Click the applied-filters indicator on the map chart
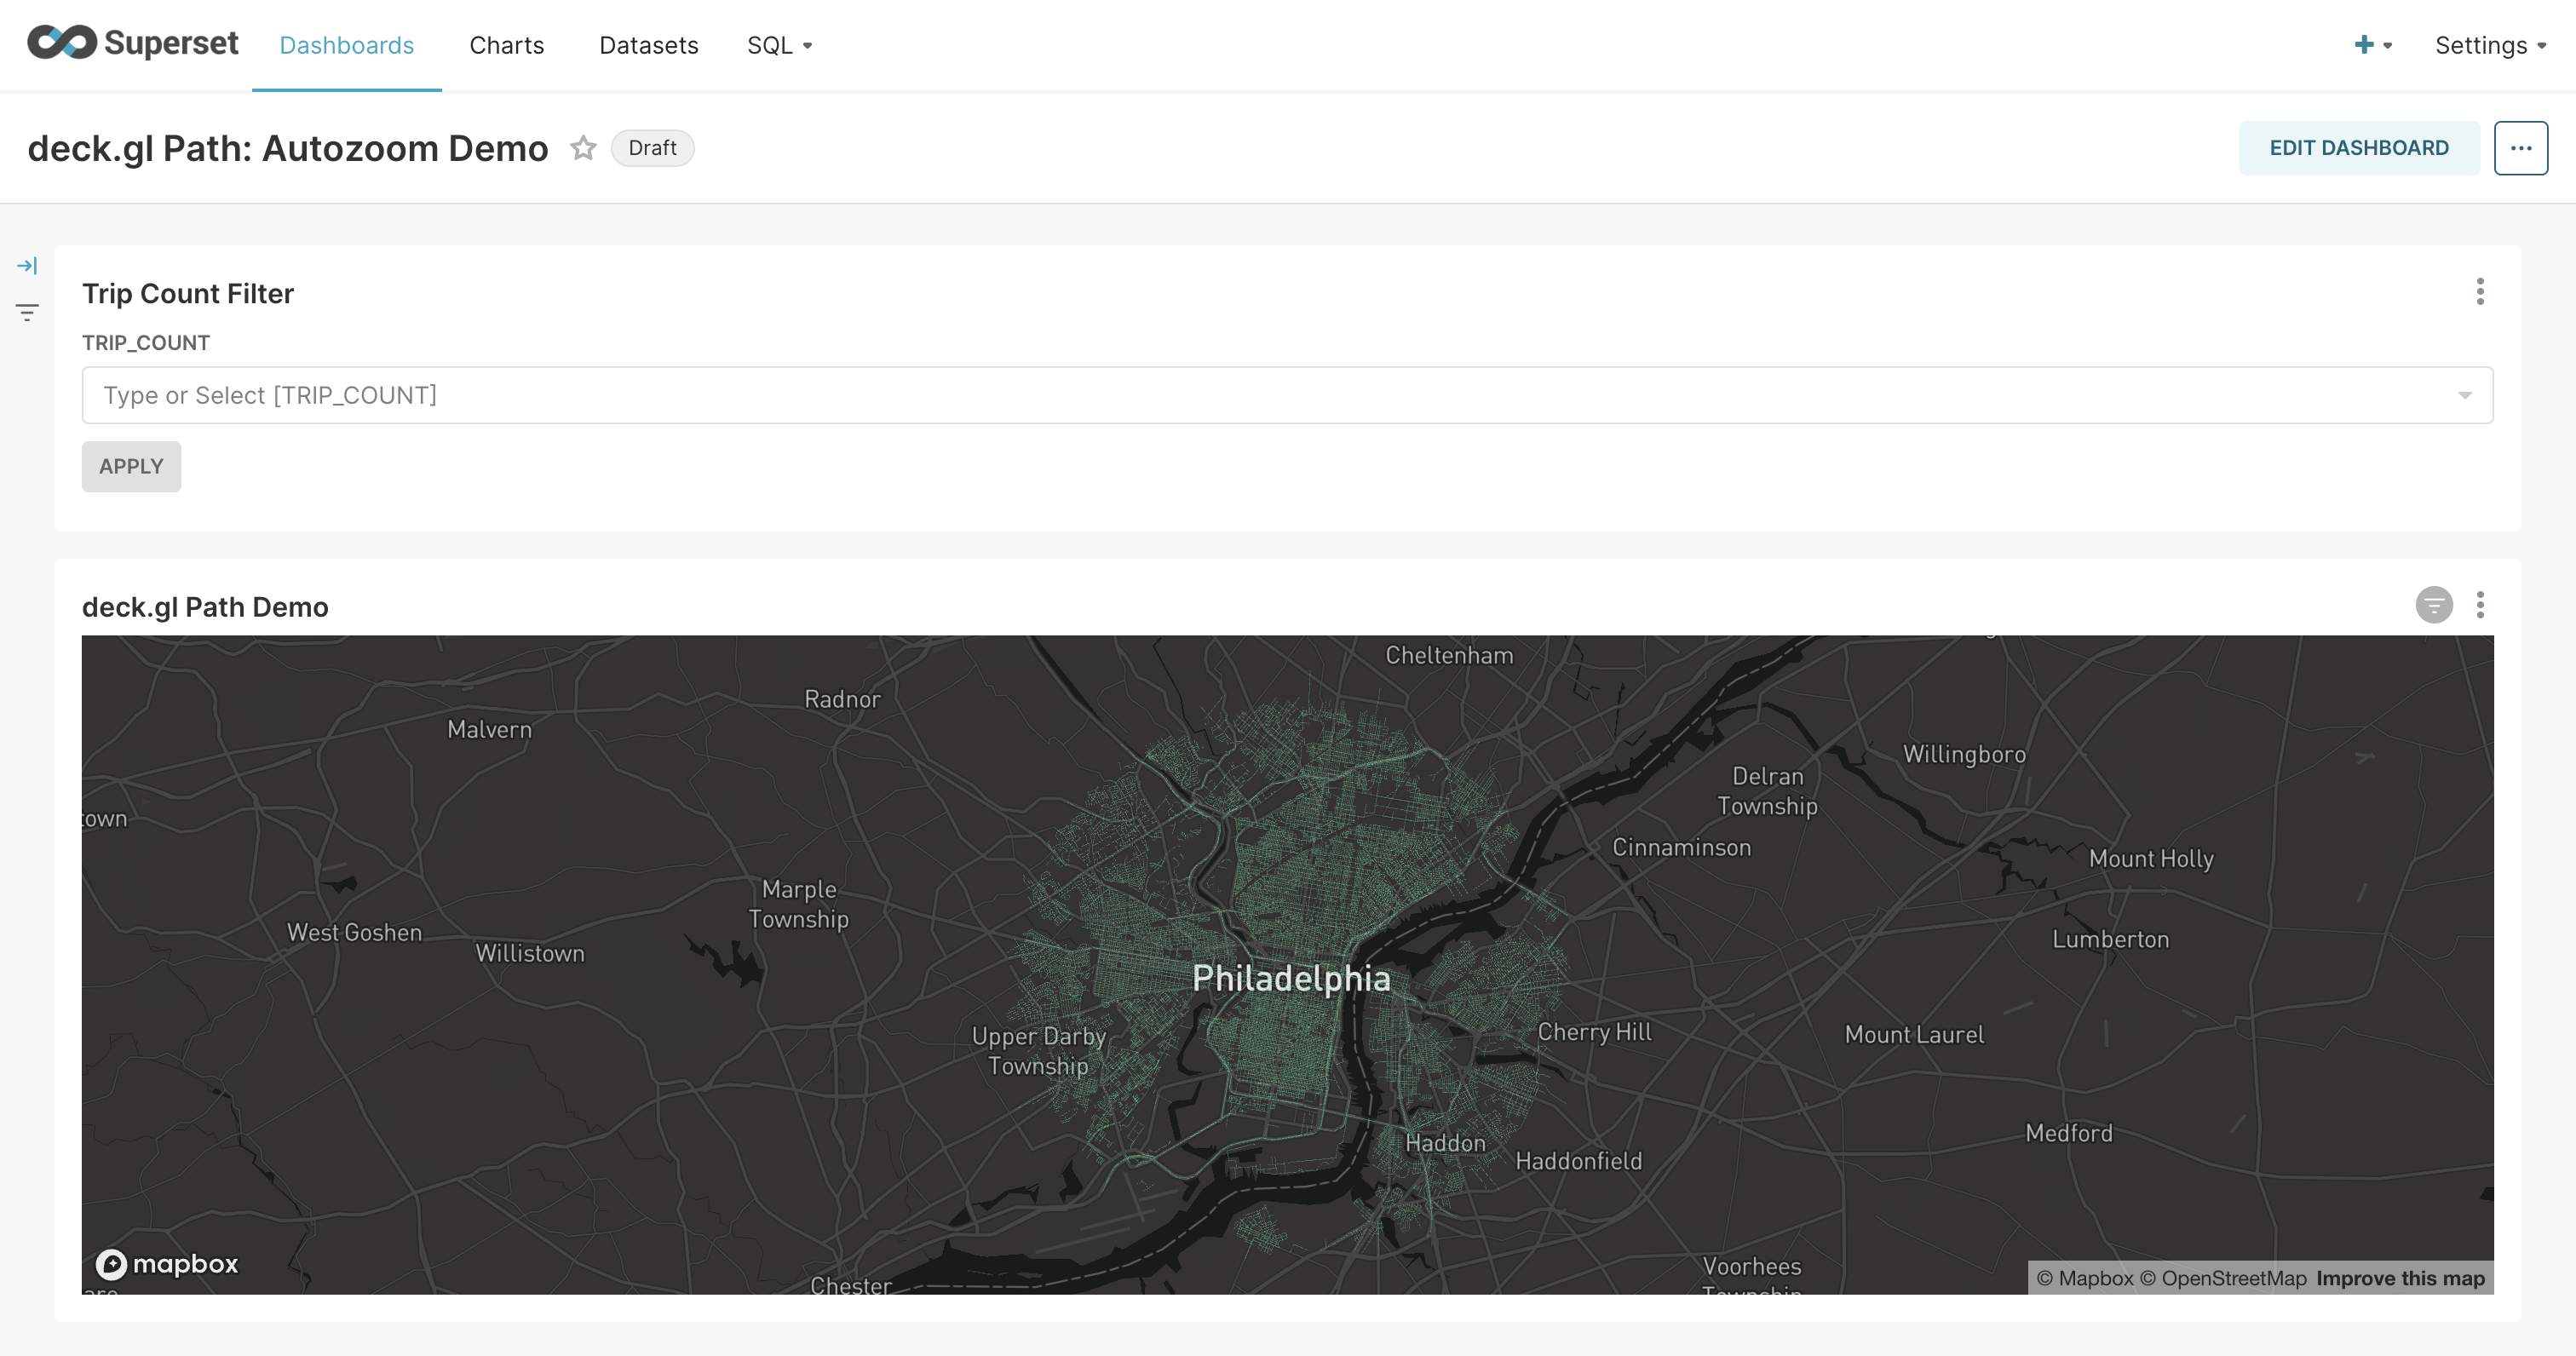This screenshot has width=2576, height=1356. click(x=2432, y=605)
